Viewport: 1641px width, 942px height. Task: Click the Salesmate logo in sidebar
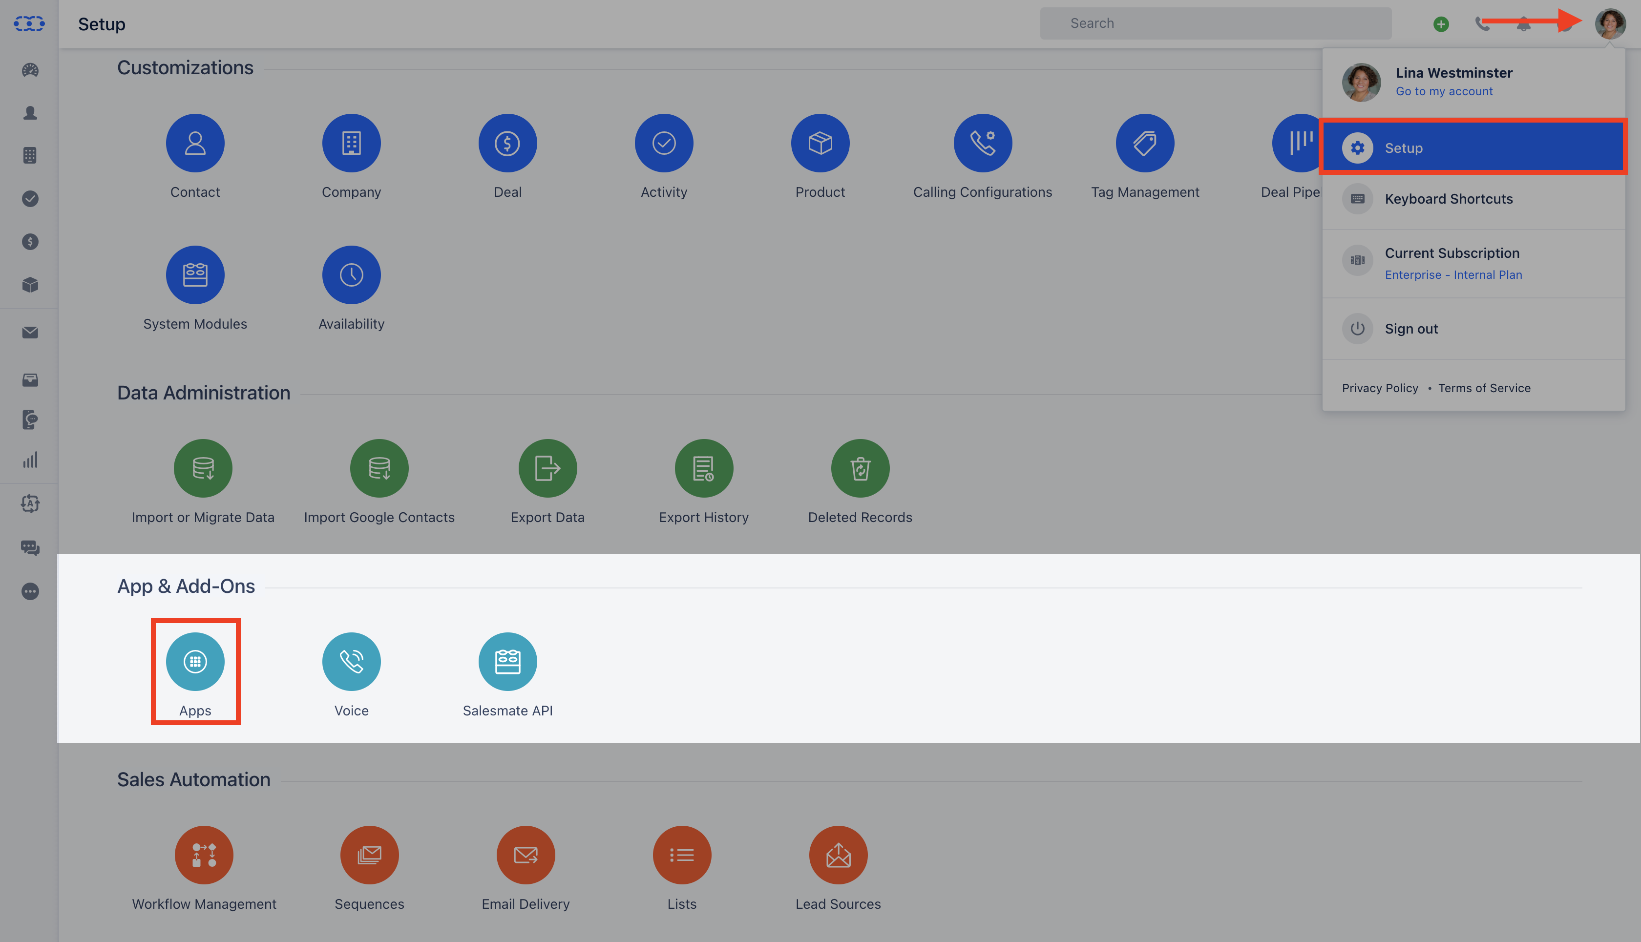[x=29, y=24]
